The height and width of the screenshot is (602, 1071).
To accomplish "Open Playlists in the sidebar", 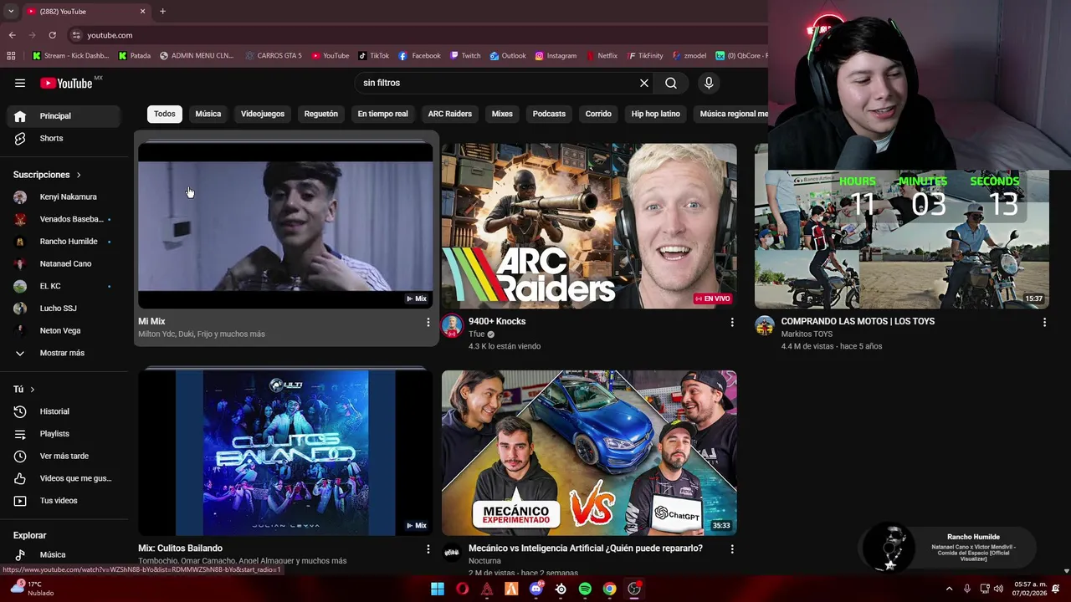I will click(64, 434).
